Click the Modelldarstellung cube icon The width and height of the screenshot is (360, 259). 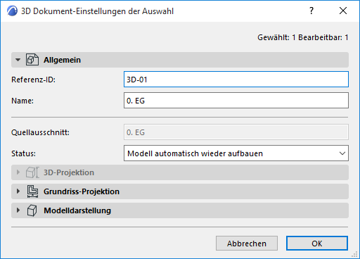[x=32, y=210]
